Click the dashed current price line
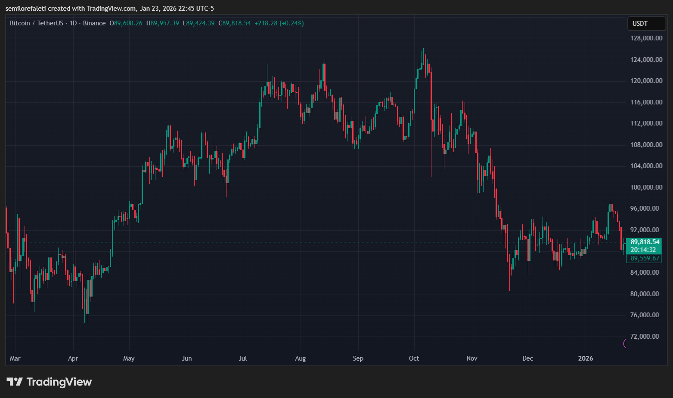This screenshot has height=398, width=673. 301,242
